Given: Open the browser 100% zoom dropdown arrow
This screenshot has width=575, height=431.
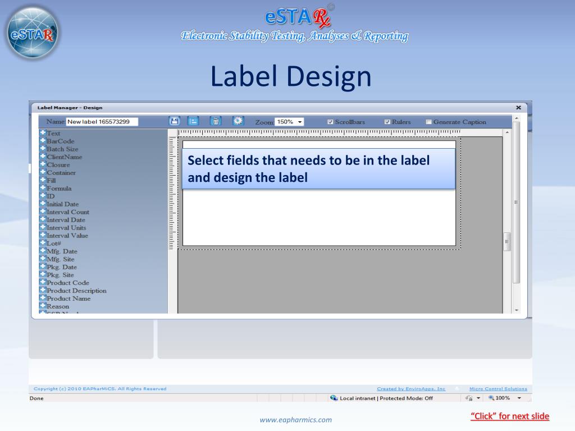Looking at the screenshot, I should pos(519,398).
